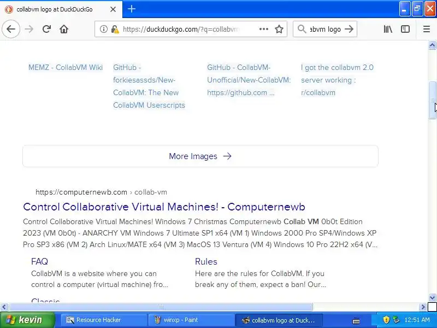Open GitHub CollabVM-Unofficial link
The height and width of the screenshot is (328, 437).
pyautogui.click(x=249, y=80)
